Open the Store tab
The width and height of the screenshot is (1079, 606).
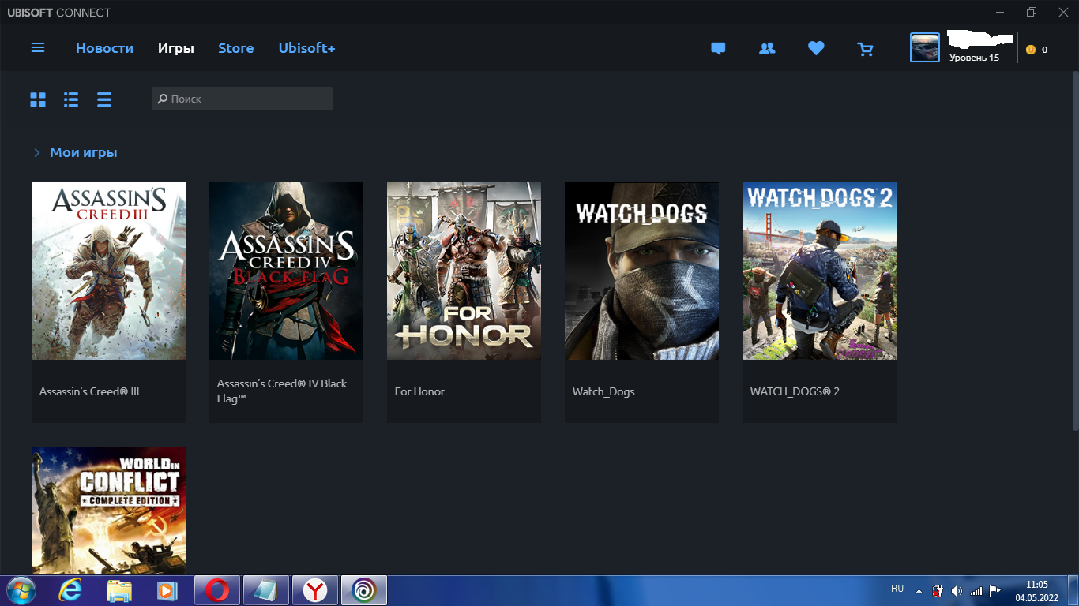tap(236, 48)
